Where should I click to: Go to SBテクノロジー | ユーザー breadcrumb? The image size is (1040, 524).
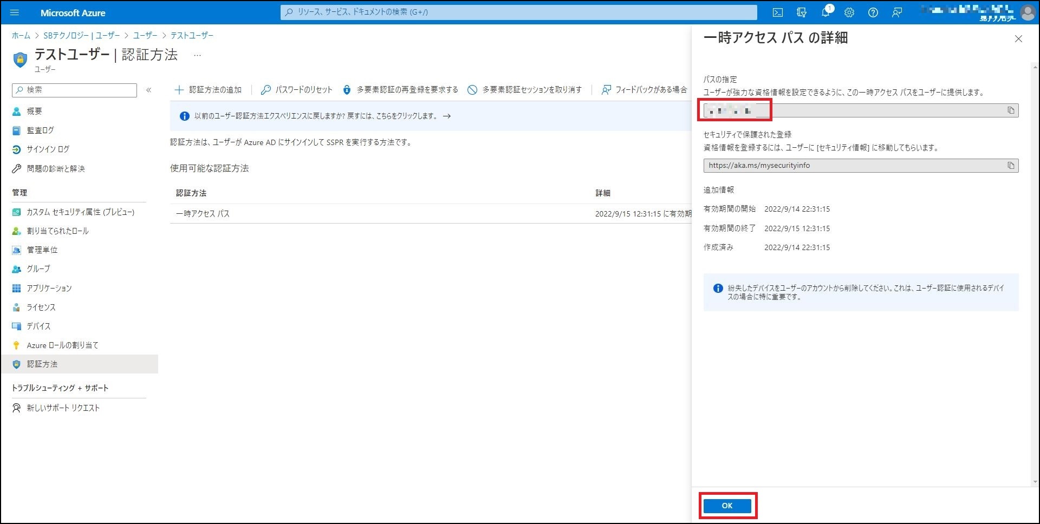click(82, 35)
